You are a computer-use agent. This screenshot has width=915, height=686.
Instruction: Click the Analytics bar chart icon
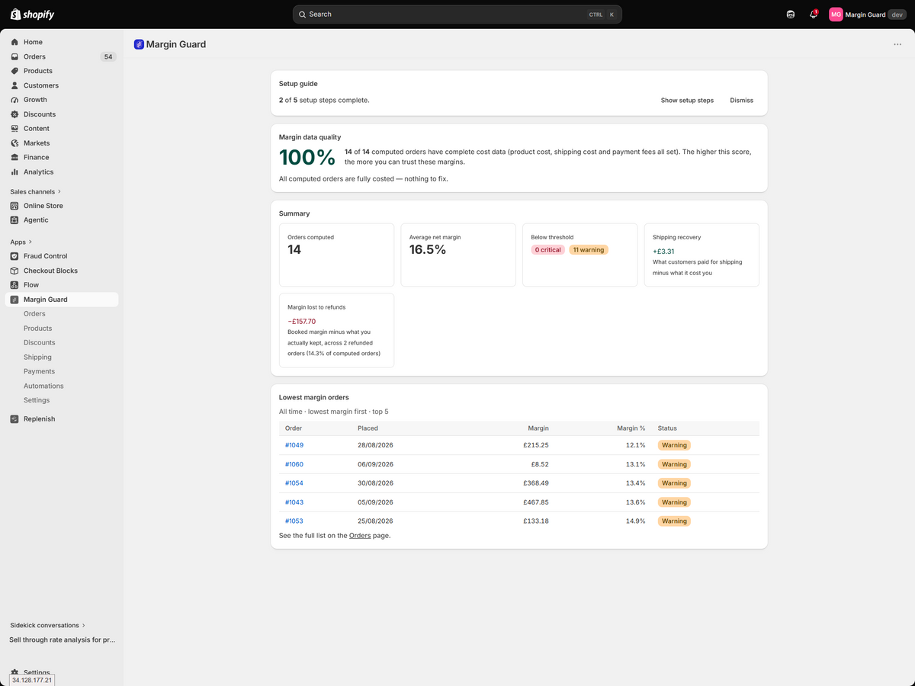click(x=14, y=172)
